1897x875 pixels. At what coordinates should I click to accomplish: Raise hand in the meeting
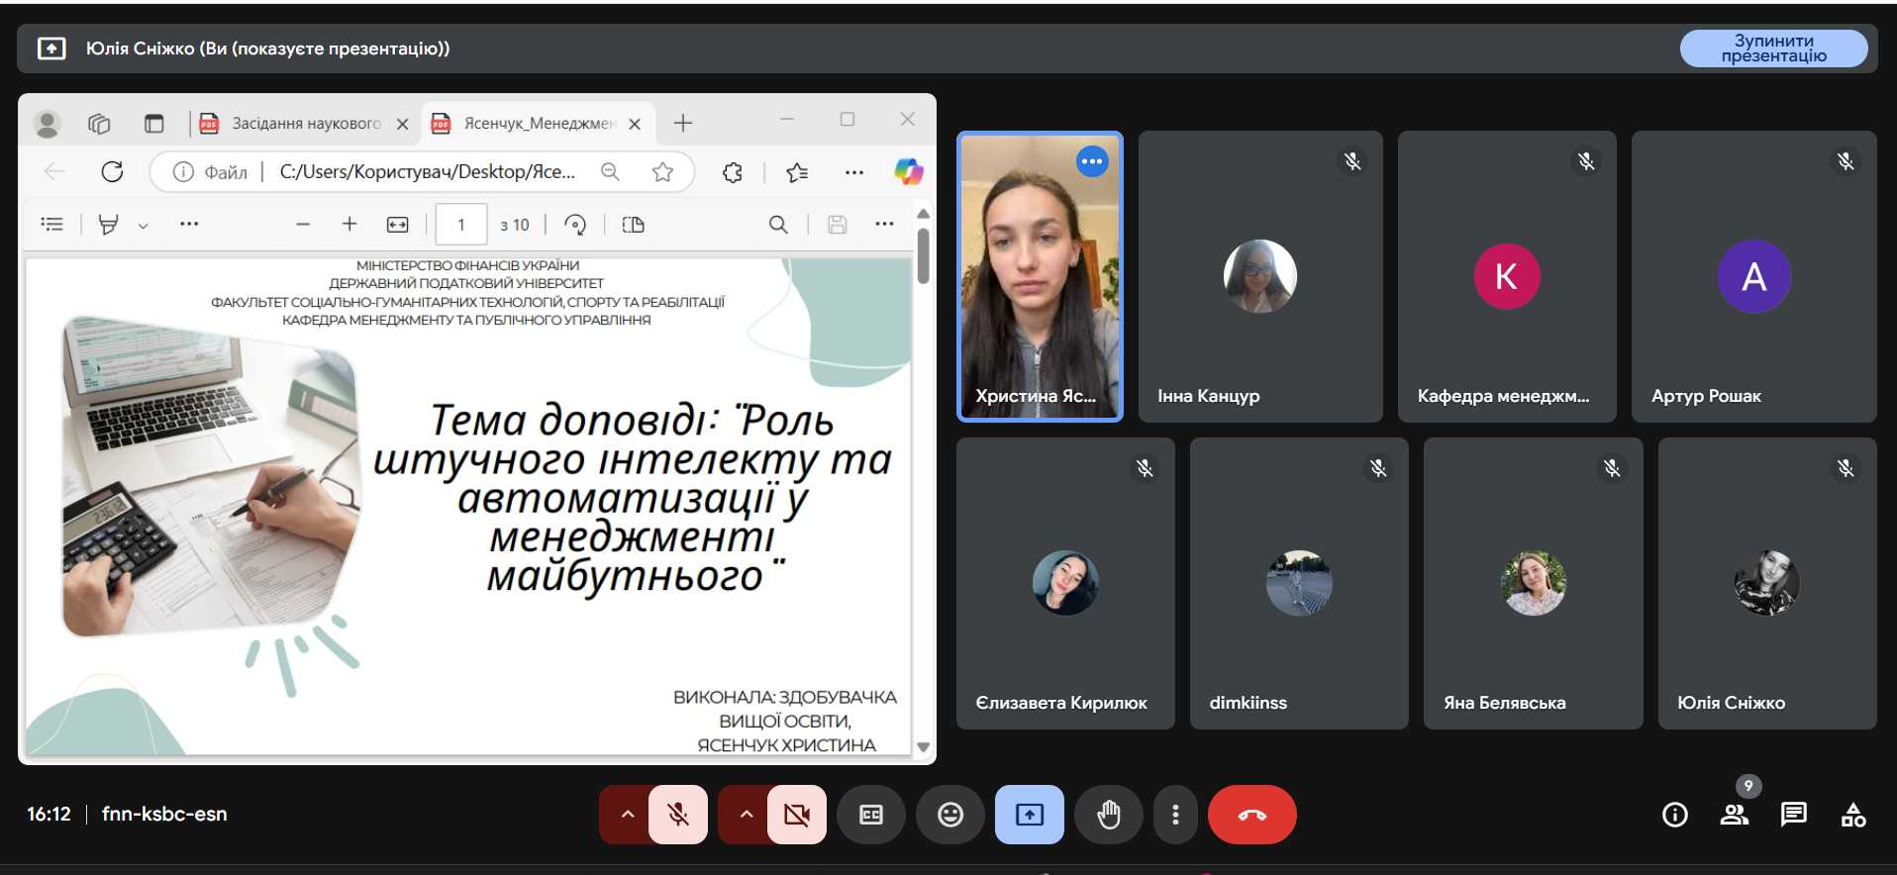[x=1109, y=815]
